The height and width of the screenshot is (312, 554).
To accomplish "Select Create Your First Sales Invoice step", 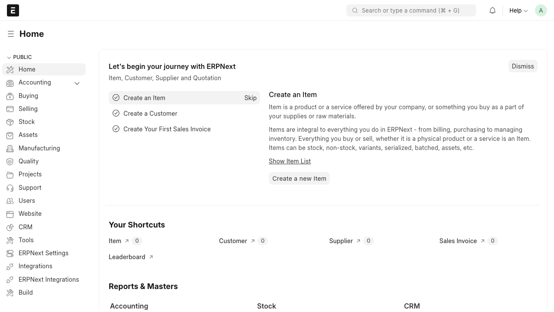I will [x=184, y=129].
